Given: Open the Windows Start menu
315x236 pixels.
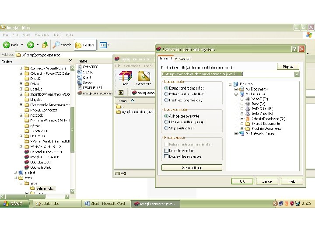Looking at the screenshot, I should coord(14,204).
